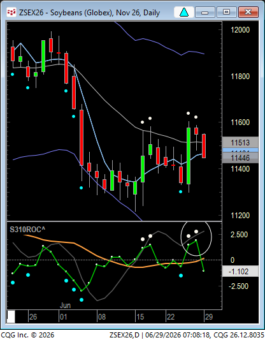Image resolution: width=265 pixels, height=340 pixels.
Task: Click the 11400 price scale label
Action: (240, 168)
